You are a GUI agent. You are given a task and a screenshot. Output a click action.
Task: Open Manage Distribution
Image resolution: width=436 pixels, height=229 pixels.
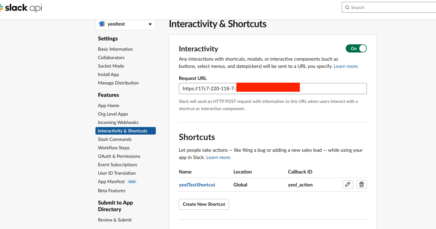coord(118,83)
